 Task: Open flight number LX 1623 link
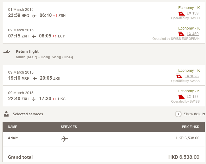[191, 76]
